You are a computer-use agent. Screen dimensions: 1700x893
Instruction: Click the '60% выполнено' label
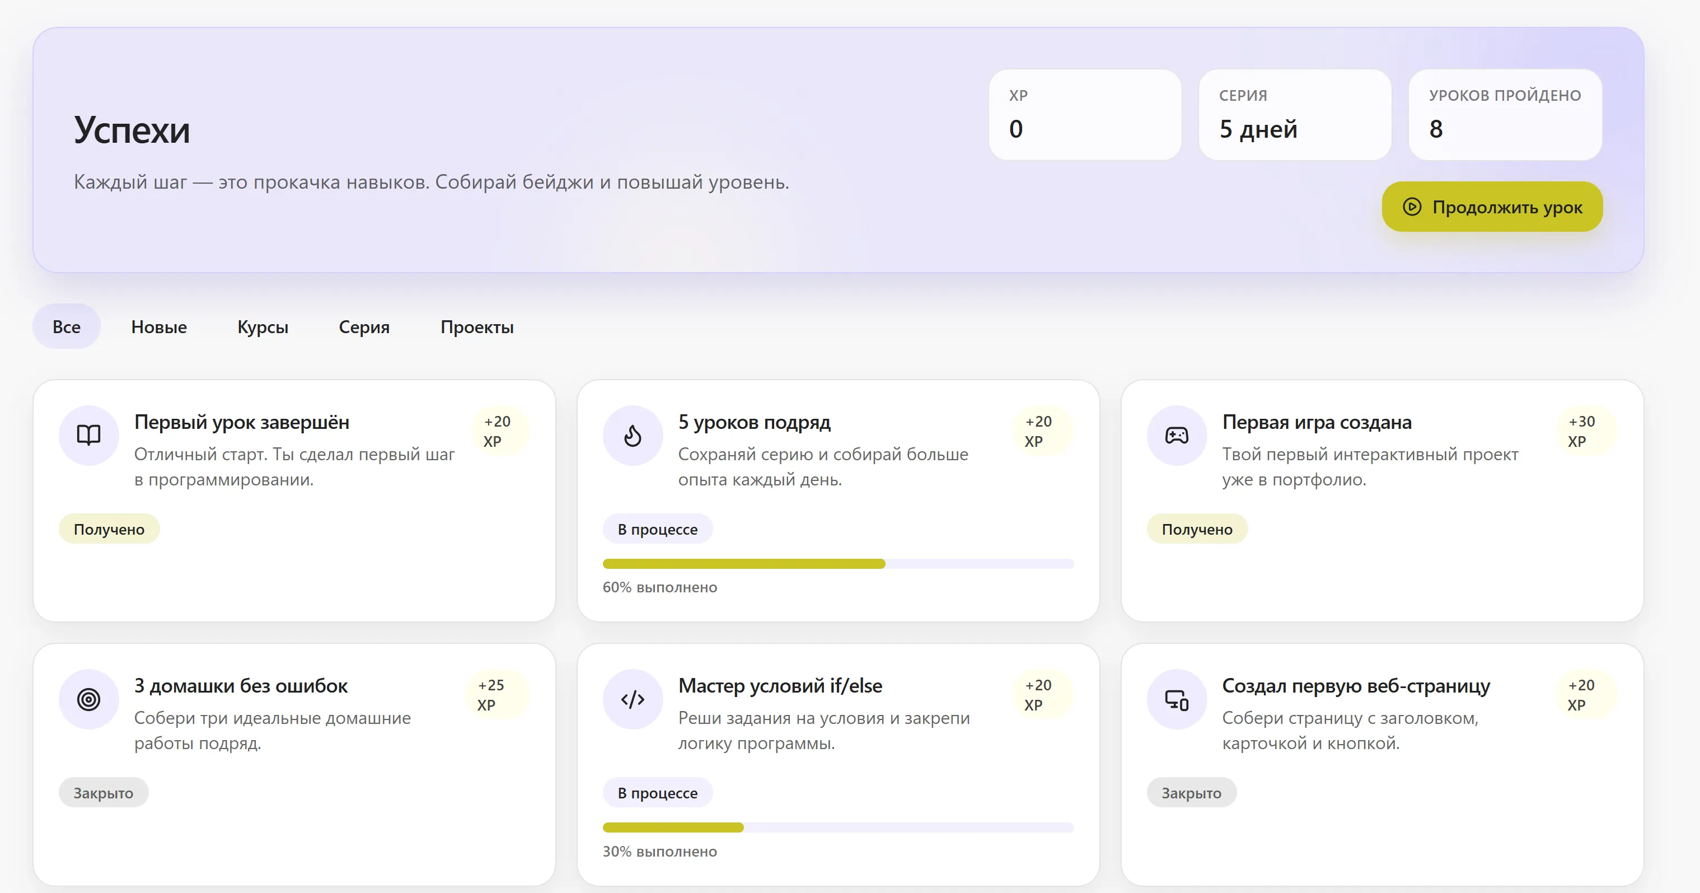coord(659,587)
